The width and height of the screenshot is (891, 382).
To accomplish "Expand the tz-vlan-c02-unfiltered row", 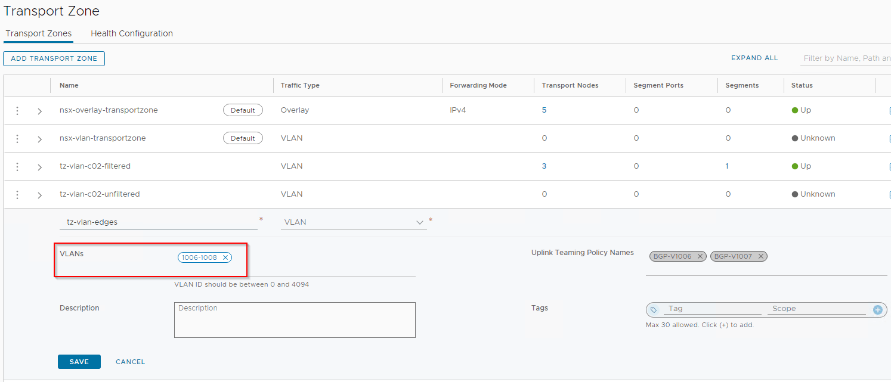I will pyautogui.click(x=40, y=195).
